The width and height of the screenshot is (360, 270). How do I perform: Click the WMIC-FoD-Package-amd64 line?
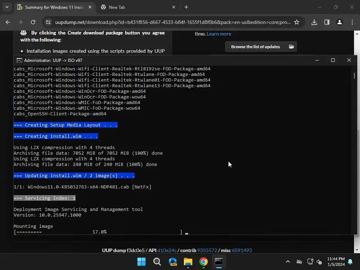(77, 103)
